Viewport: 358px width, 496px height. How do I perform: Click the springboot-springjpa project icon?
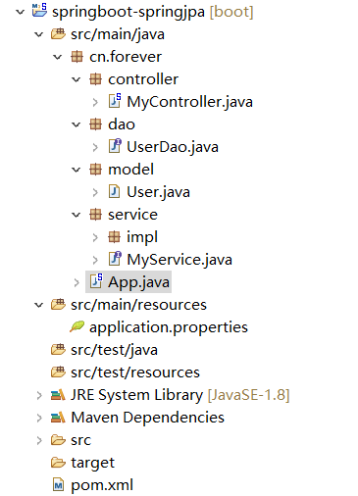[x=39, y=10]
